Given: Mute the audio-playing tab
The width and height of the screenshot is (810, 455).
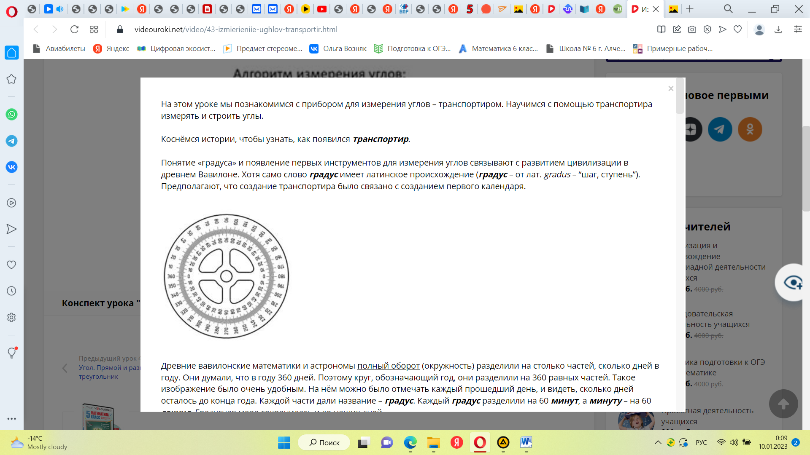Looking at the screenshot, I should coord(60,9).
